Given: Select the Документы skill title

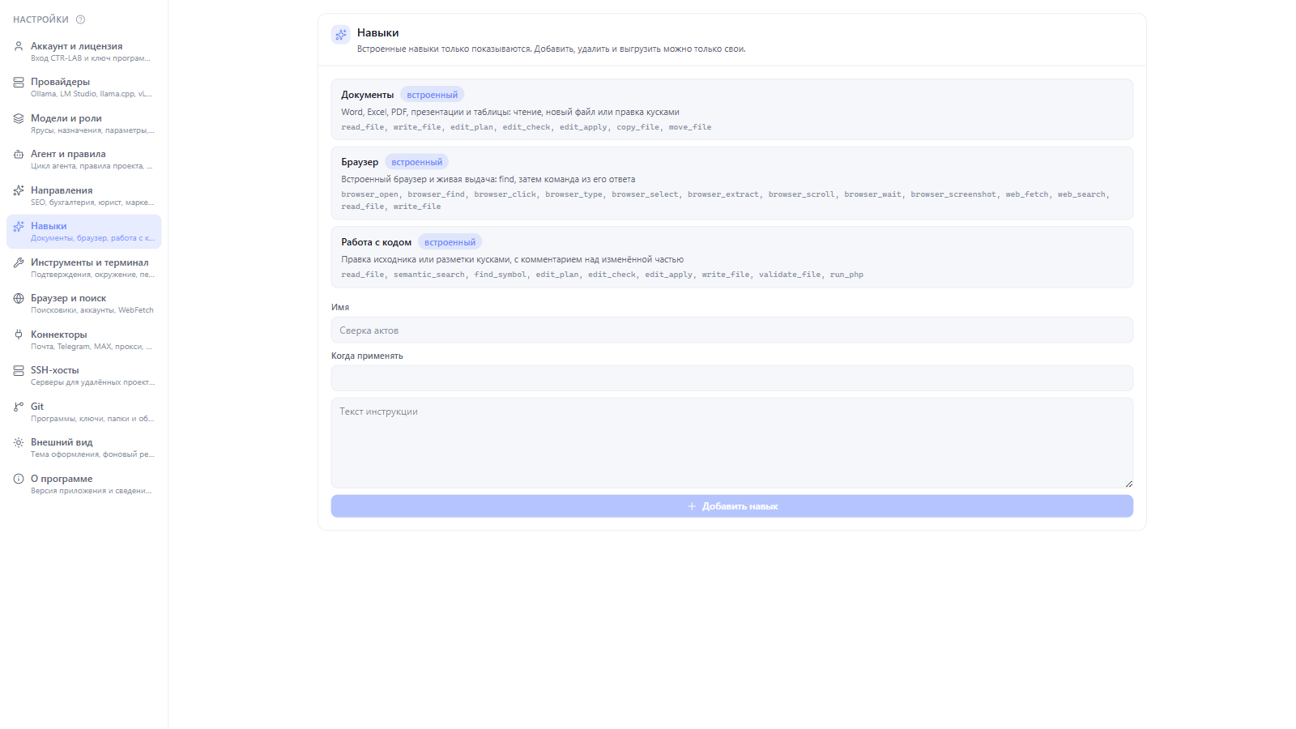Looking at the screenshot, I should 367,95.
